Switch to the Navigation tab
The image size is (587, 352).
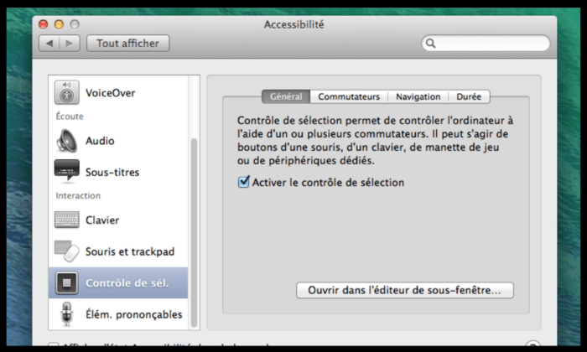[418, 96]
